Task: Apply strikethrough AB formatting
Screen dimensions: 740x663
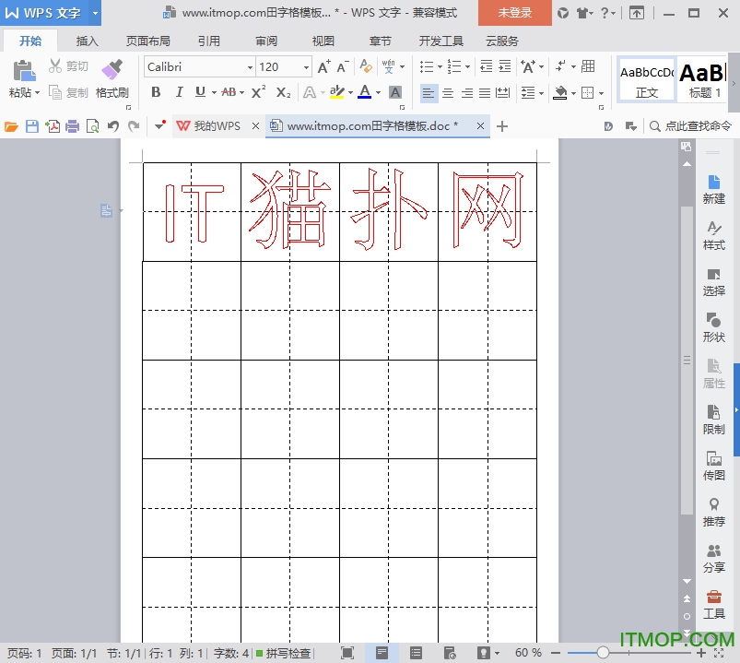Action: (x=229, y=92)
